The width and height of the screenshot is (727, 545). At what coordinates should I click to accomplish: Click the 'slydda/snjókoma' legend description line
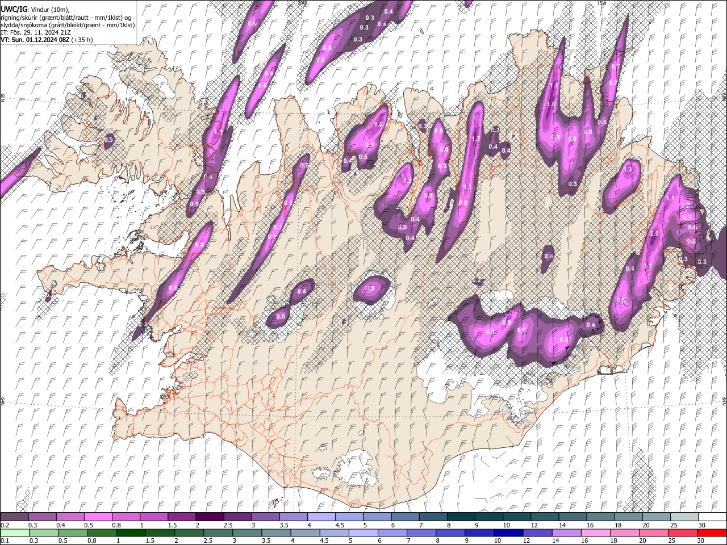pos(68,25)
